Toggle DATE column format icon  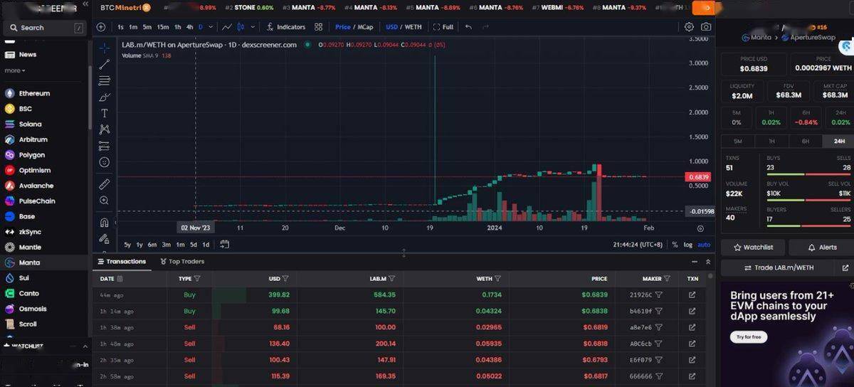(x=120, y=279)
